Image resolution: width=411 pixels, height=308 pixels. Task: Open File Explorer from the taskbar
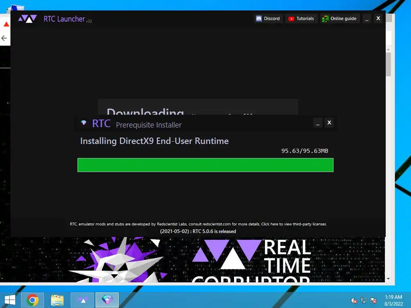[x=57, y=300]
